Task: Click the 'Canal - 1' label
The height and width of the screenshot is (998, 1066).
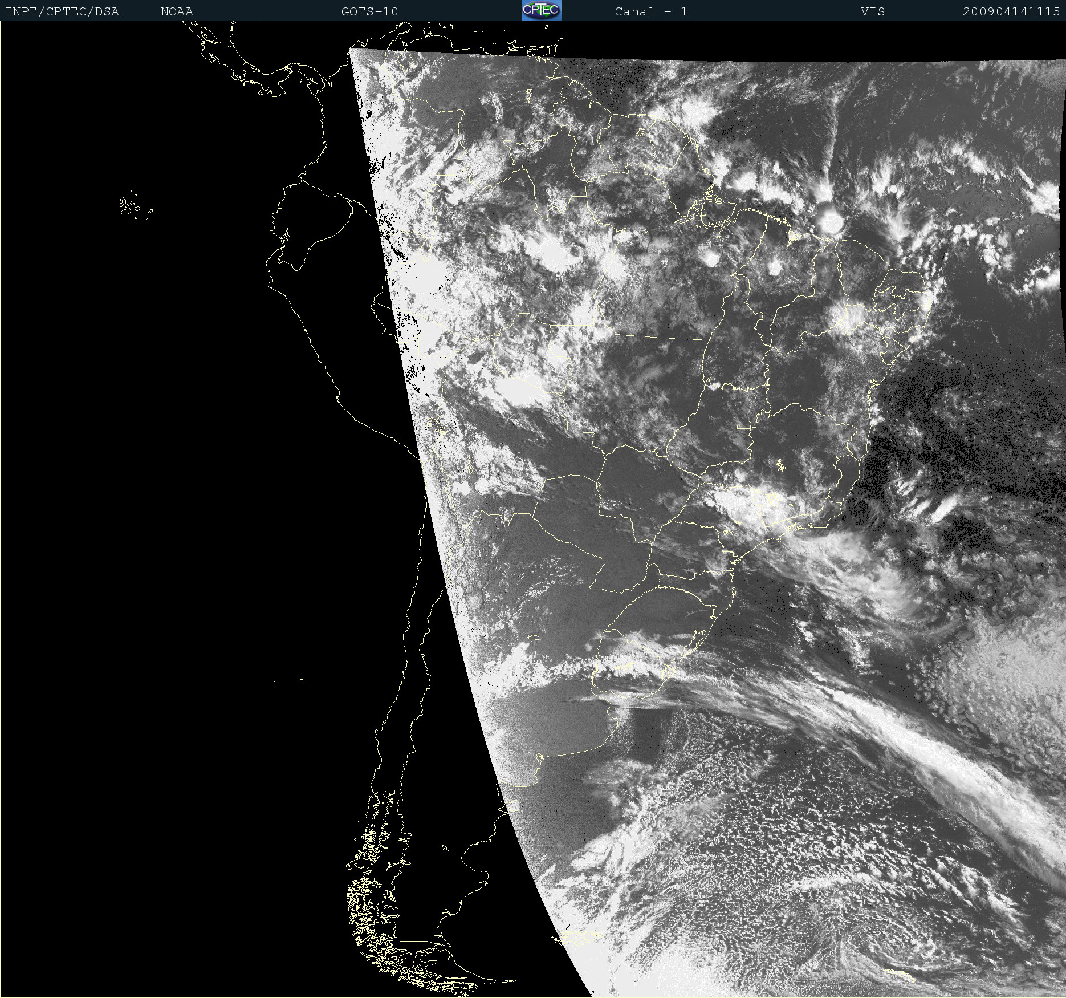Action: 651,11
